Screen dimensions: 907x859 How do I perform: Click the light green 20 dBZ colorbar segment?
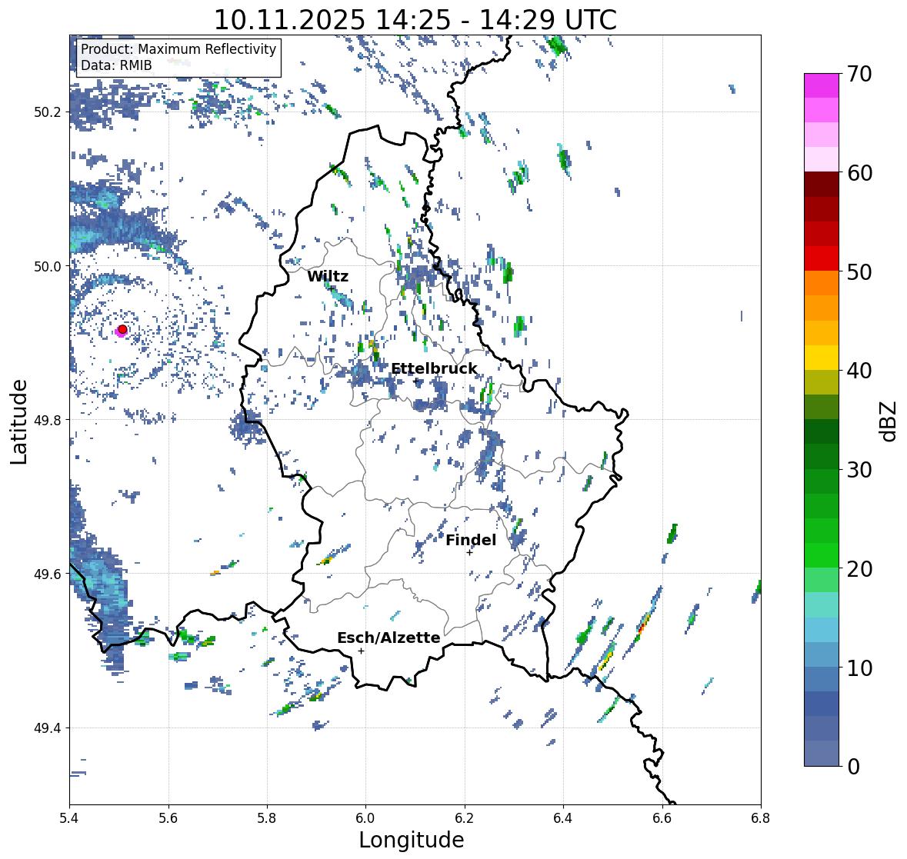pyautogui.click(x=822, y=580)
